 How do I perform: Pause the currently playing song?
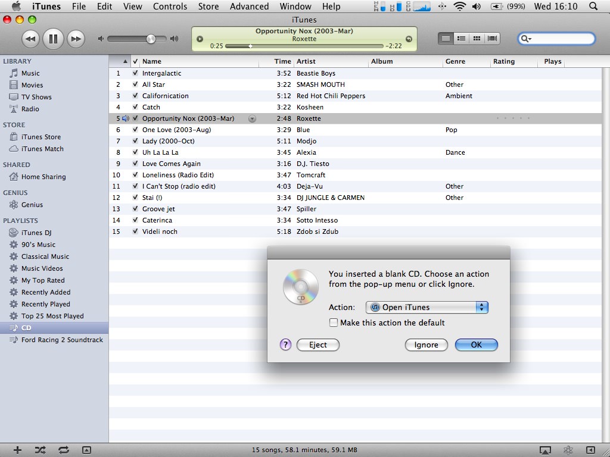pos(53,39)
